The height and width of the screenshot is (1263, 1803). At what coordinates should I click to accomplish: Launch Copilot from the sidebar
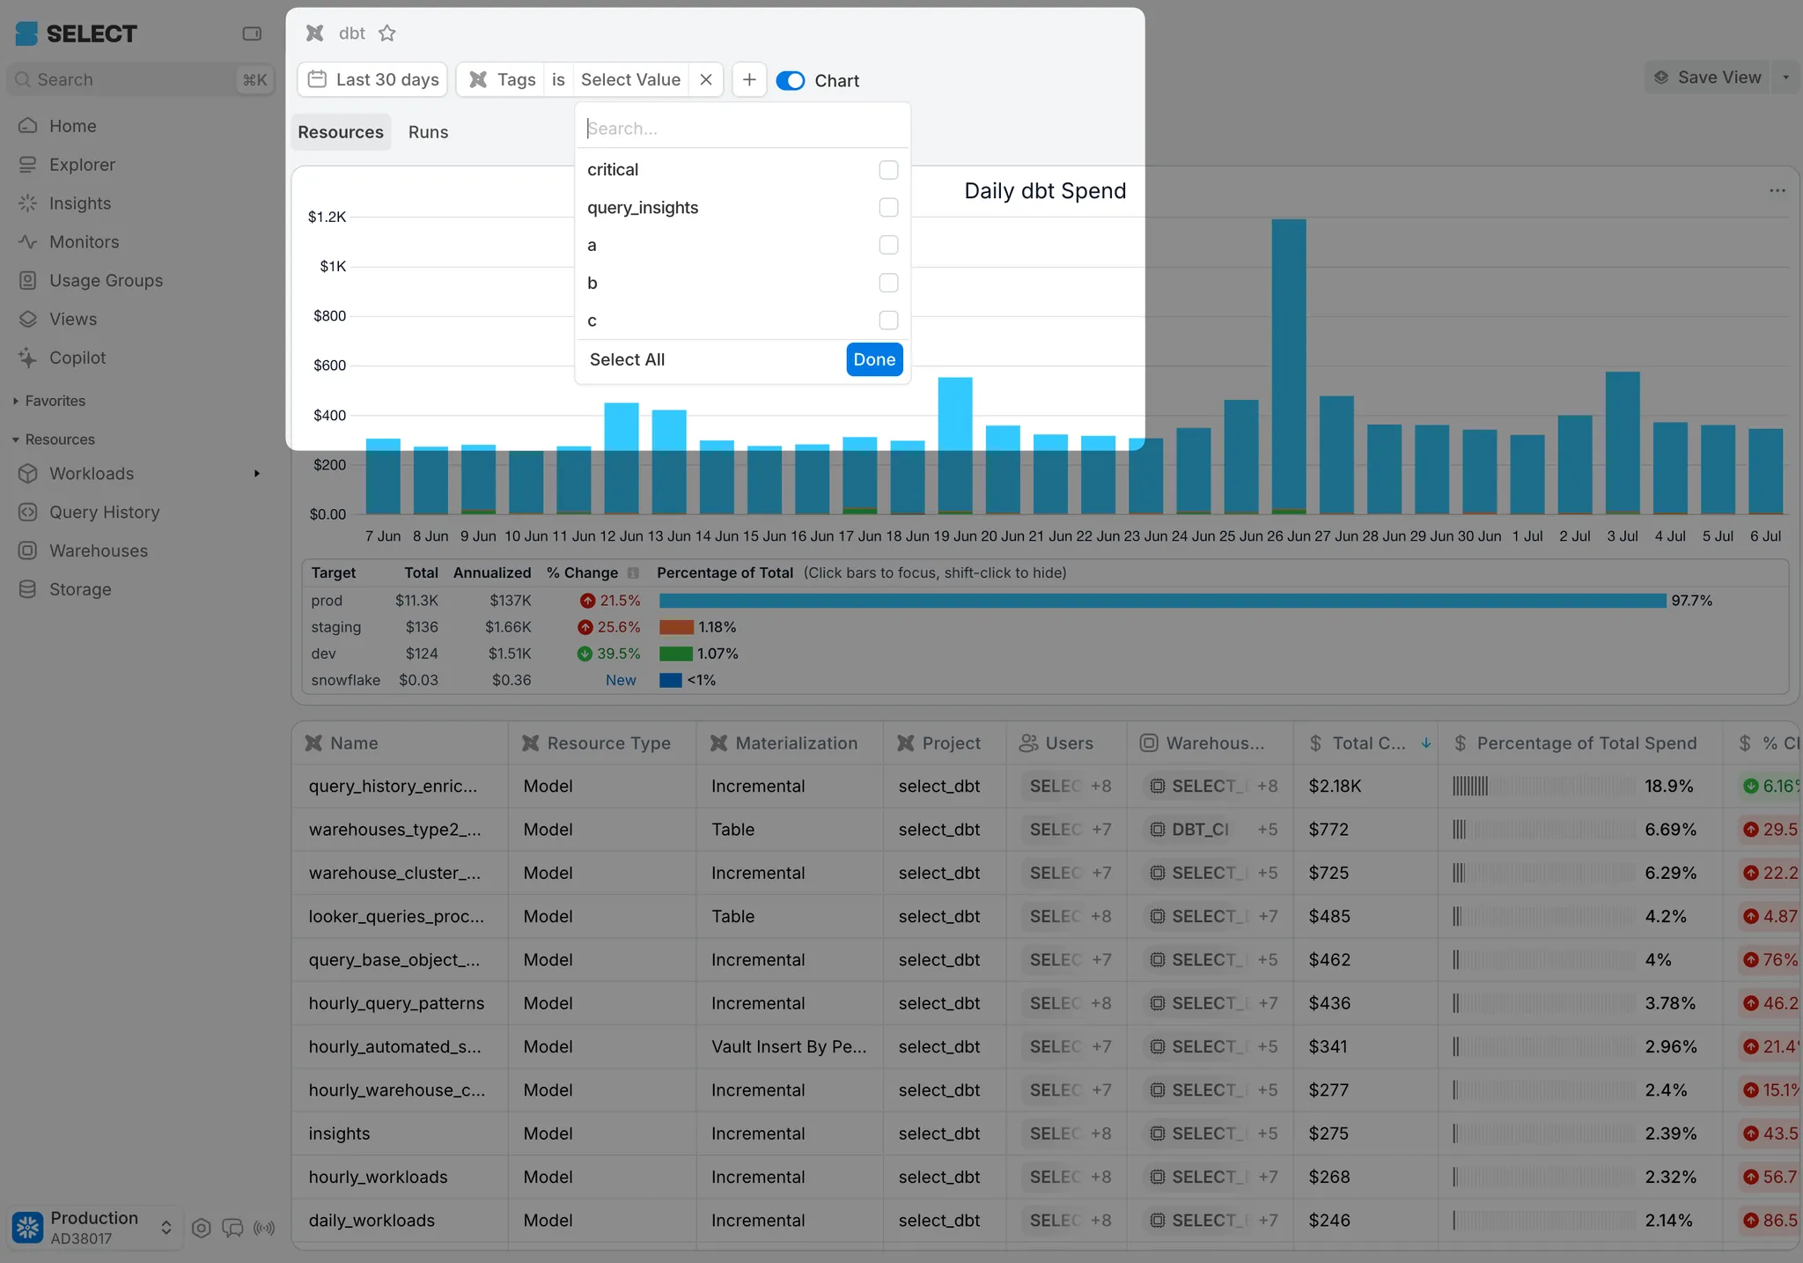click(77, 358)
